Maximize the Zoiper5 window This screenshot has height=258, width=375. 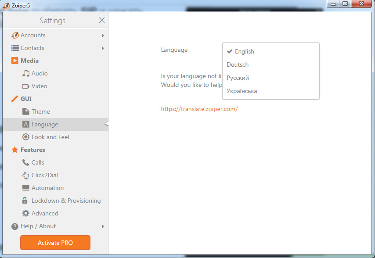point(345,4)
